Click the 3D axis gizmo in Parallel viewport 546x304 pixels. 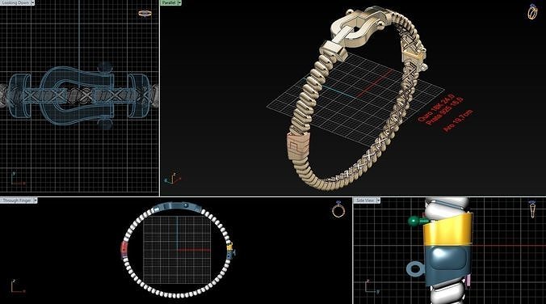(x=172, y=178)
